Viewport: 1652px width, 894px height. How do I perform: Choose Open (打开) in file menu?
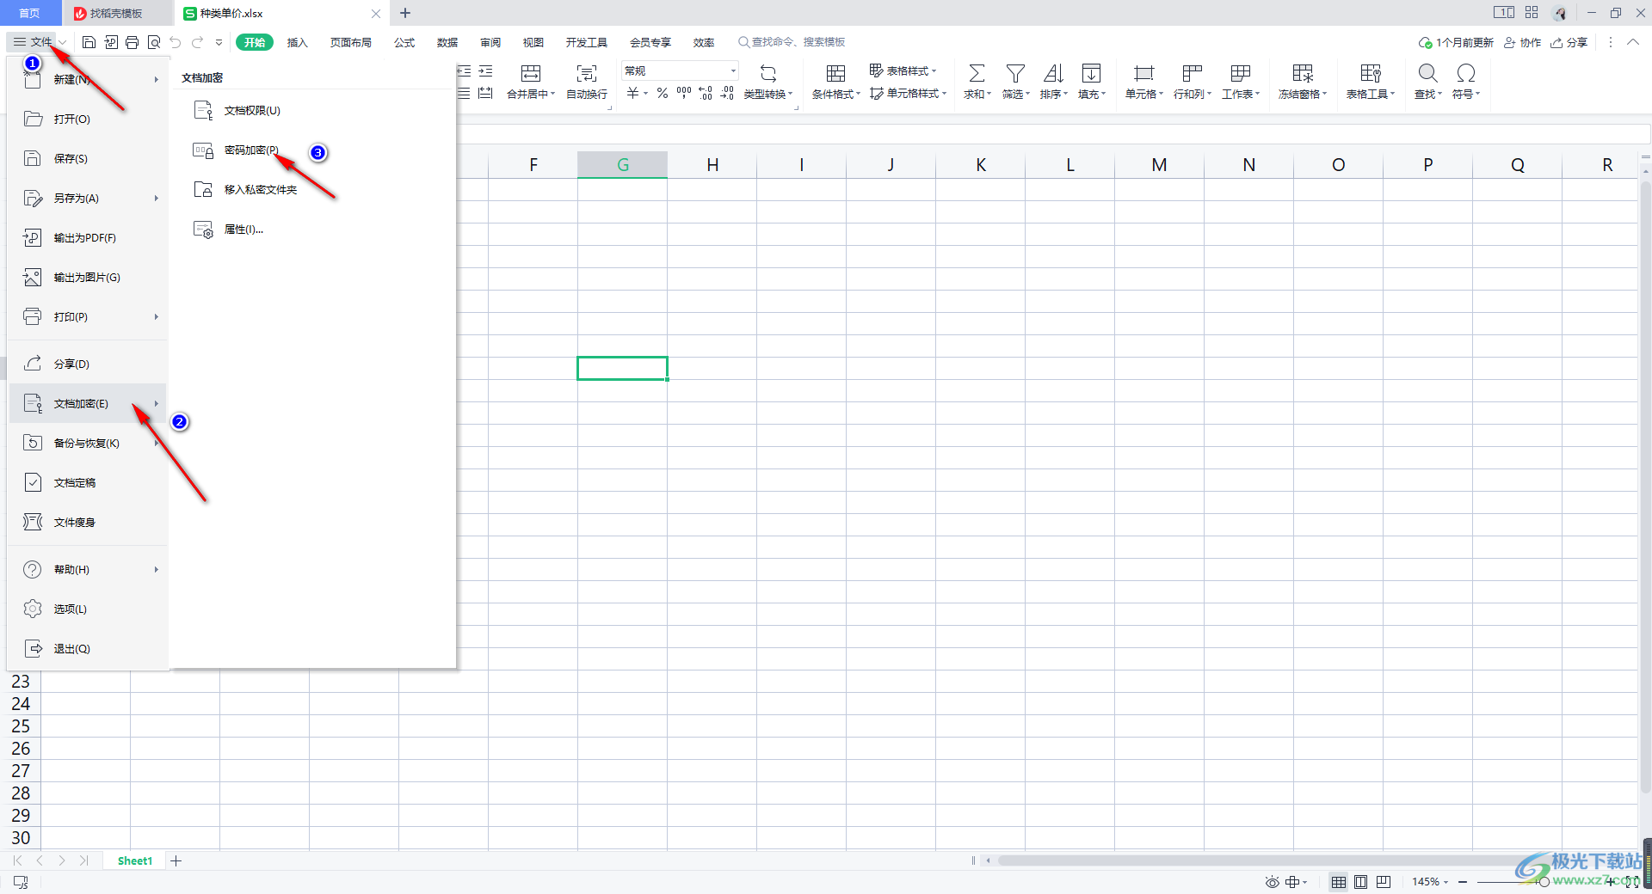[x=86, y=119]
